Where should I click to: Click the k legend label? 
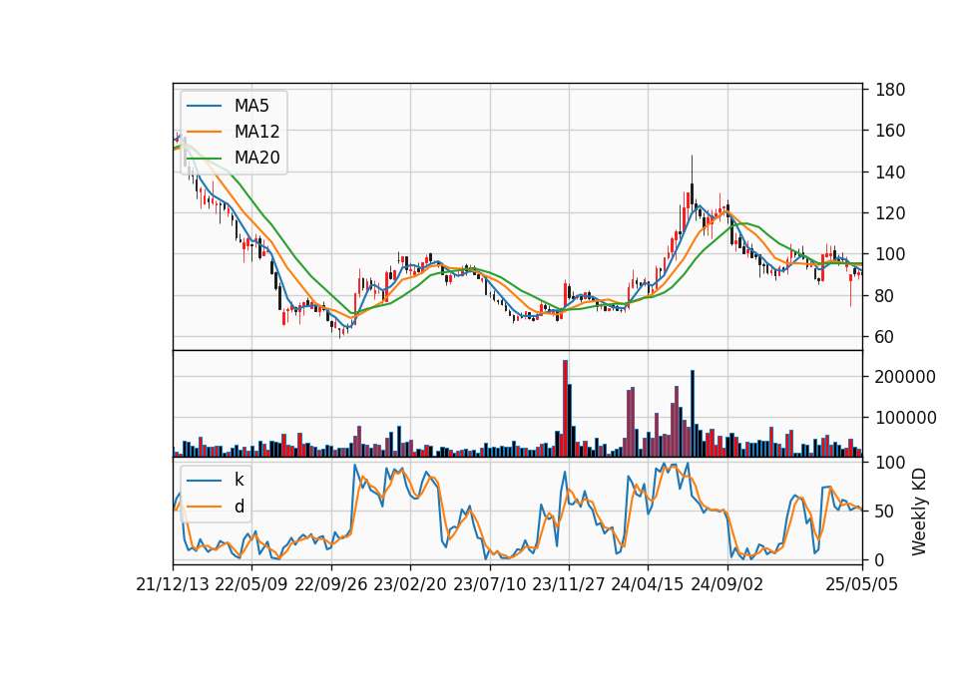(x=239, y=480)
